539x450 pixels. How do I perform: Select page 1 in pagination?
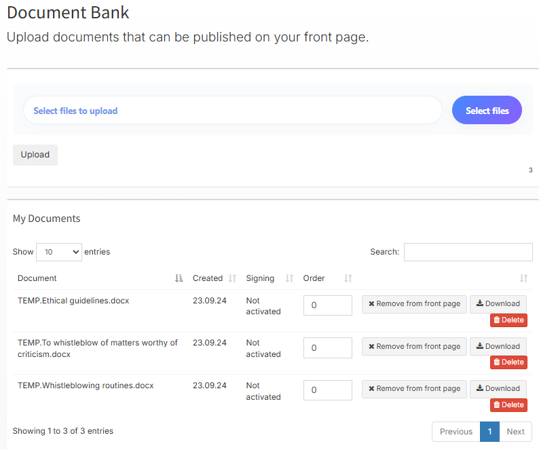pos(489,432)
